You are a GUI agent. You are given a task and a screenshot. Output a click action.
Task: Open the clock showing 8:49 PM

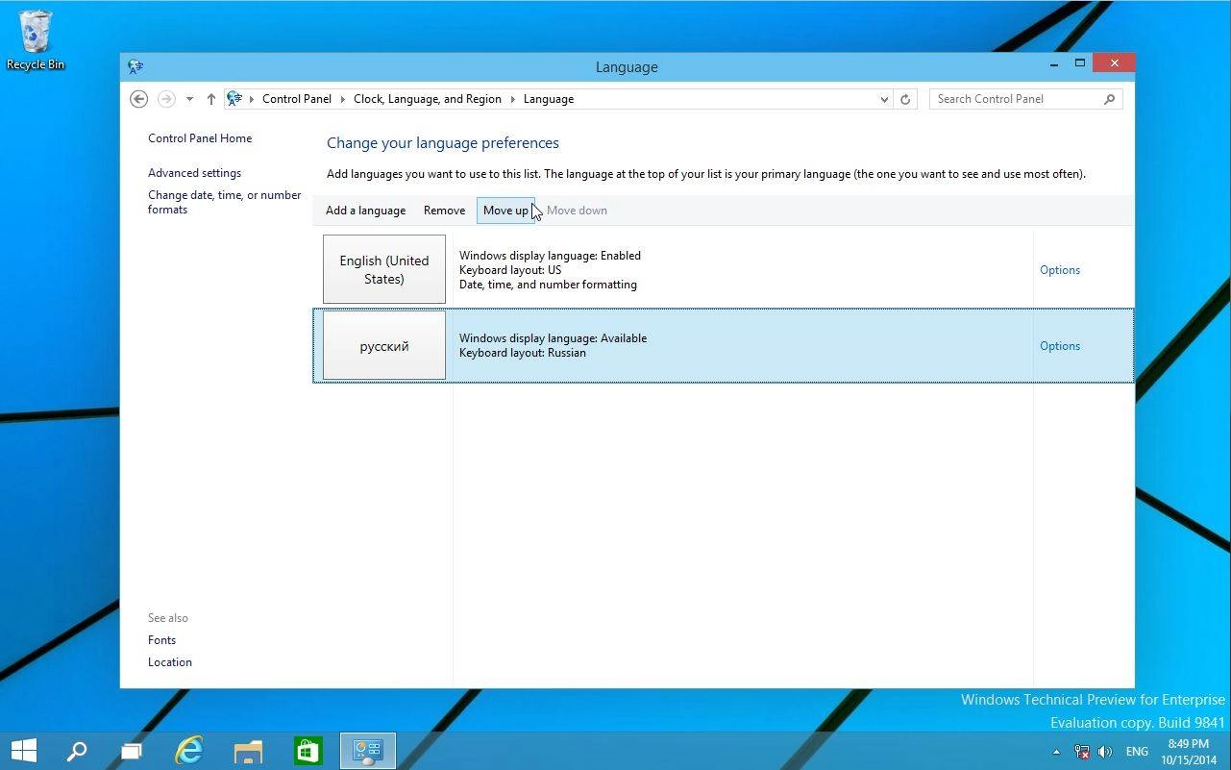[1189, 752]
